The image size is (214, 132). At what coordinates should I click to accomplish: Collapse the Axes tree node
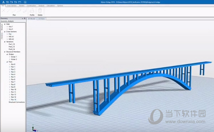pos(5,24)
